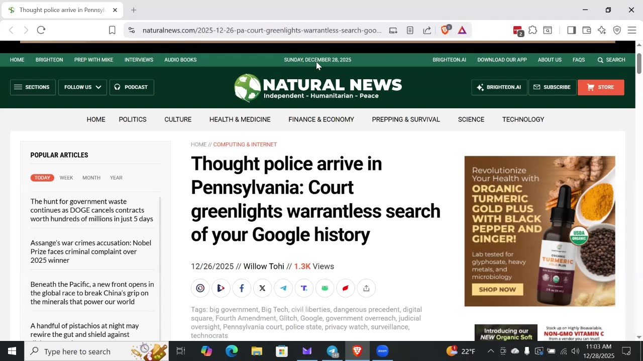The height and width of the screenshot is (361, 643).
Task: Share article via red feather icon
Action: pos(346,288)
